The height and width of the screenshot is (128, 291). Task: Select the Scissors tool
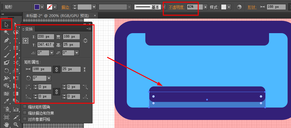point(16,62)
